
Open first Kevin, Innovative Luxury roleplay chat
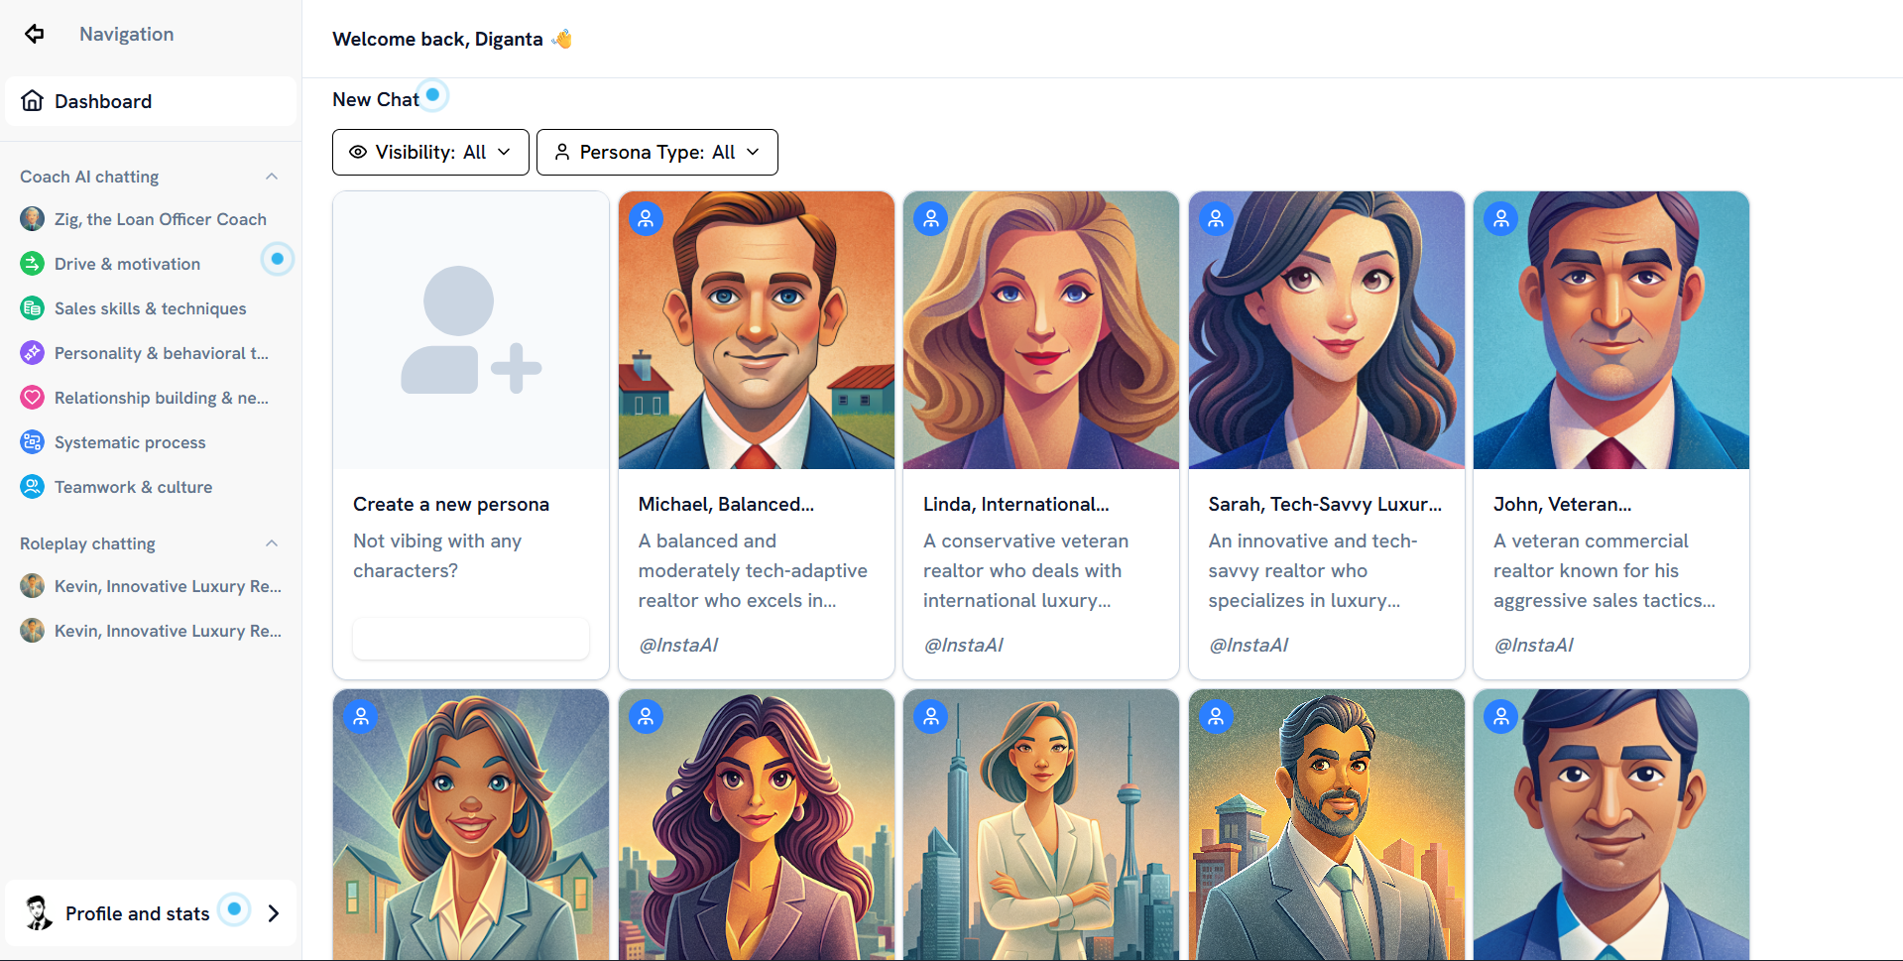167,586
